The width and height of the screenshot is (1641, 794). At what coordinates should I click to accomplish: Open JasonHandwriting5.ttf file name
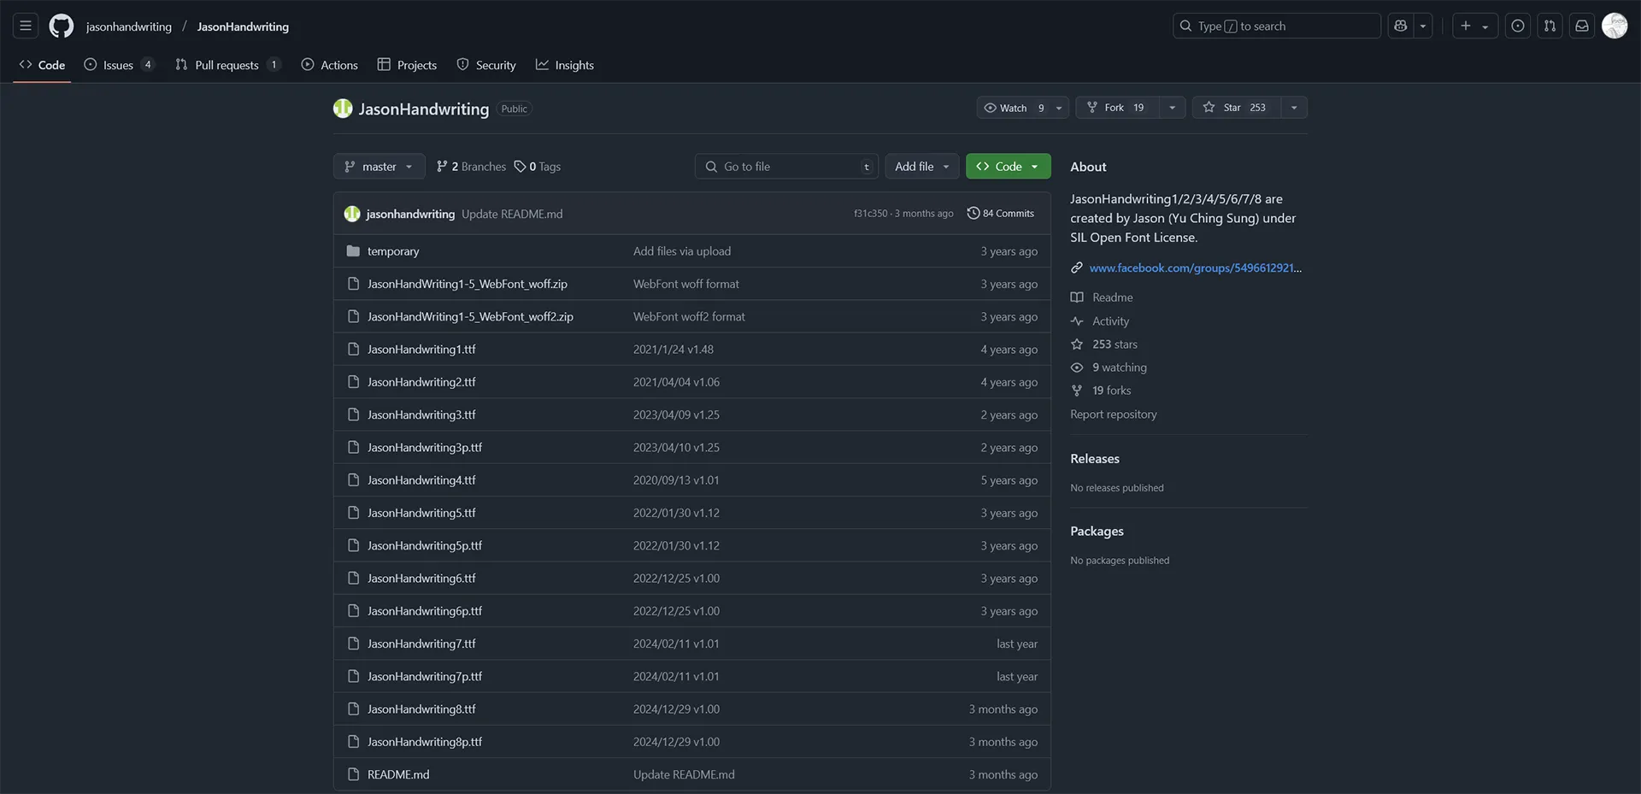tap(421, 513)
